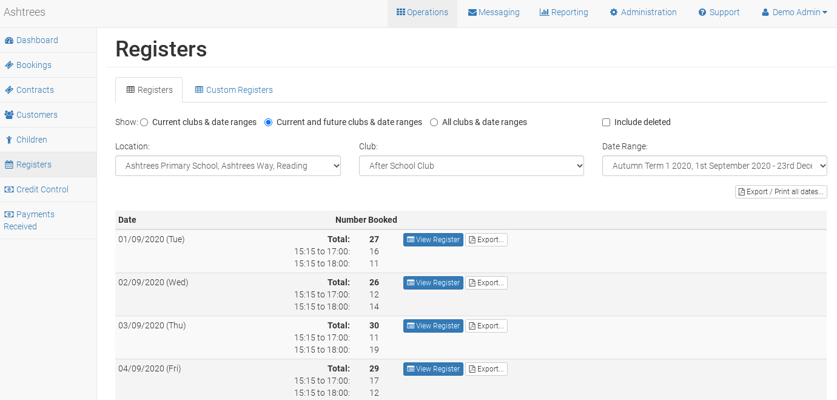Click the Credit Control money icon

(9, 190)
